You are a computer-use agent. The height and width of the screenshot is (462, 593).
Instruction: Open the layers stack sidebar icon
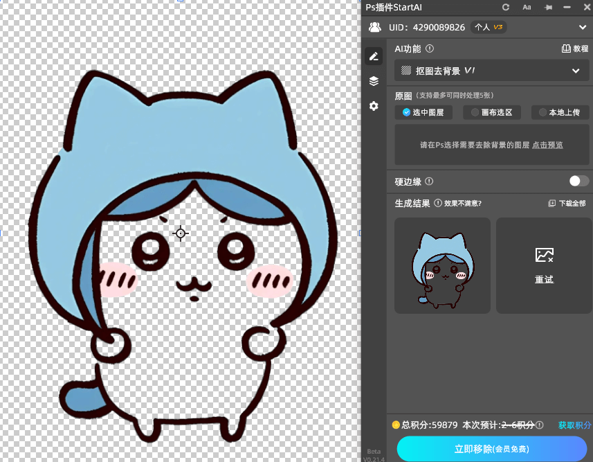[x=374, y=81]
